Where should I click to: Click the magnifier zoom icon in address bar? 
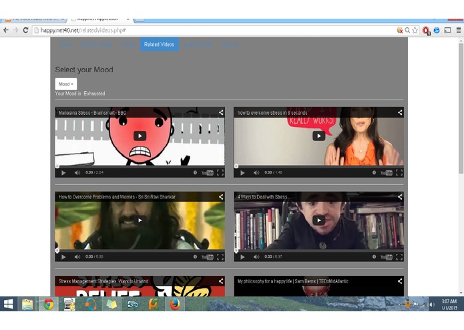[407, 30]
